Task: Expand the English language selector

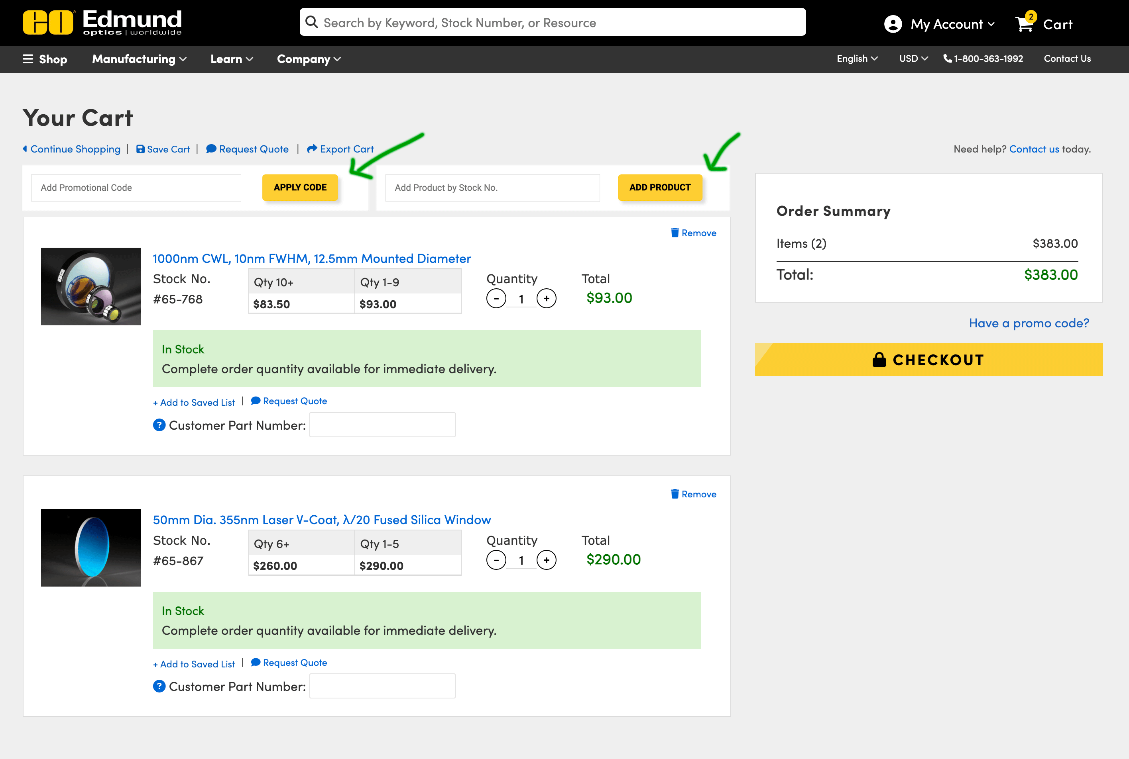Action: click(857, 59)
